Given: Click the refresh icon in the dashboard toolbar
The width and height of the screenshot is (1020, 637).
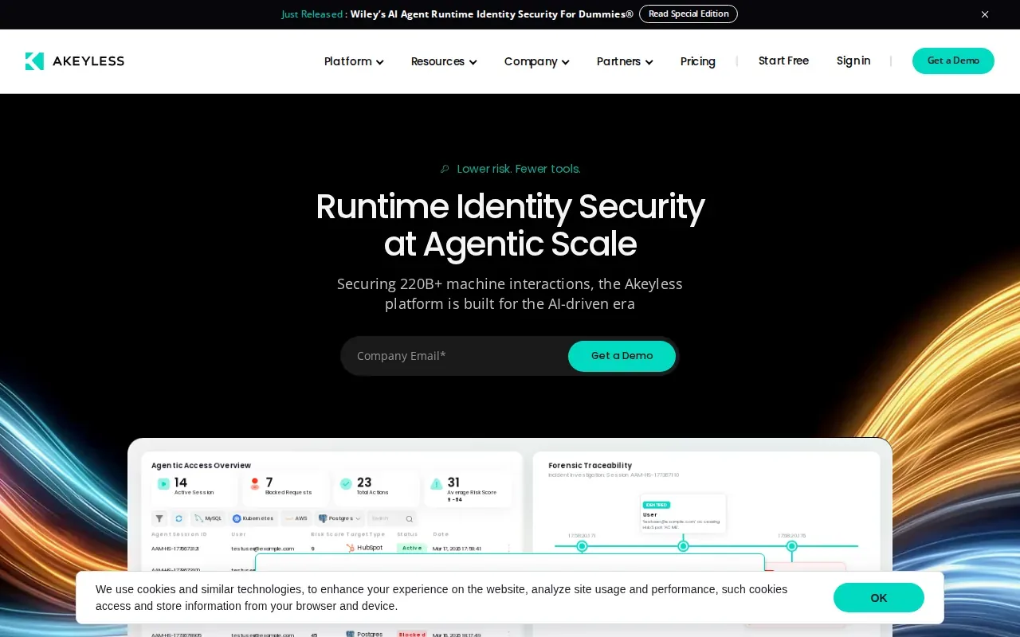Looking at the screenshot, I should (179, 518).
